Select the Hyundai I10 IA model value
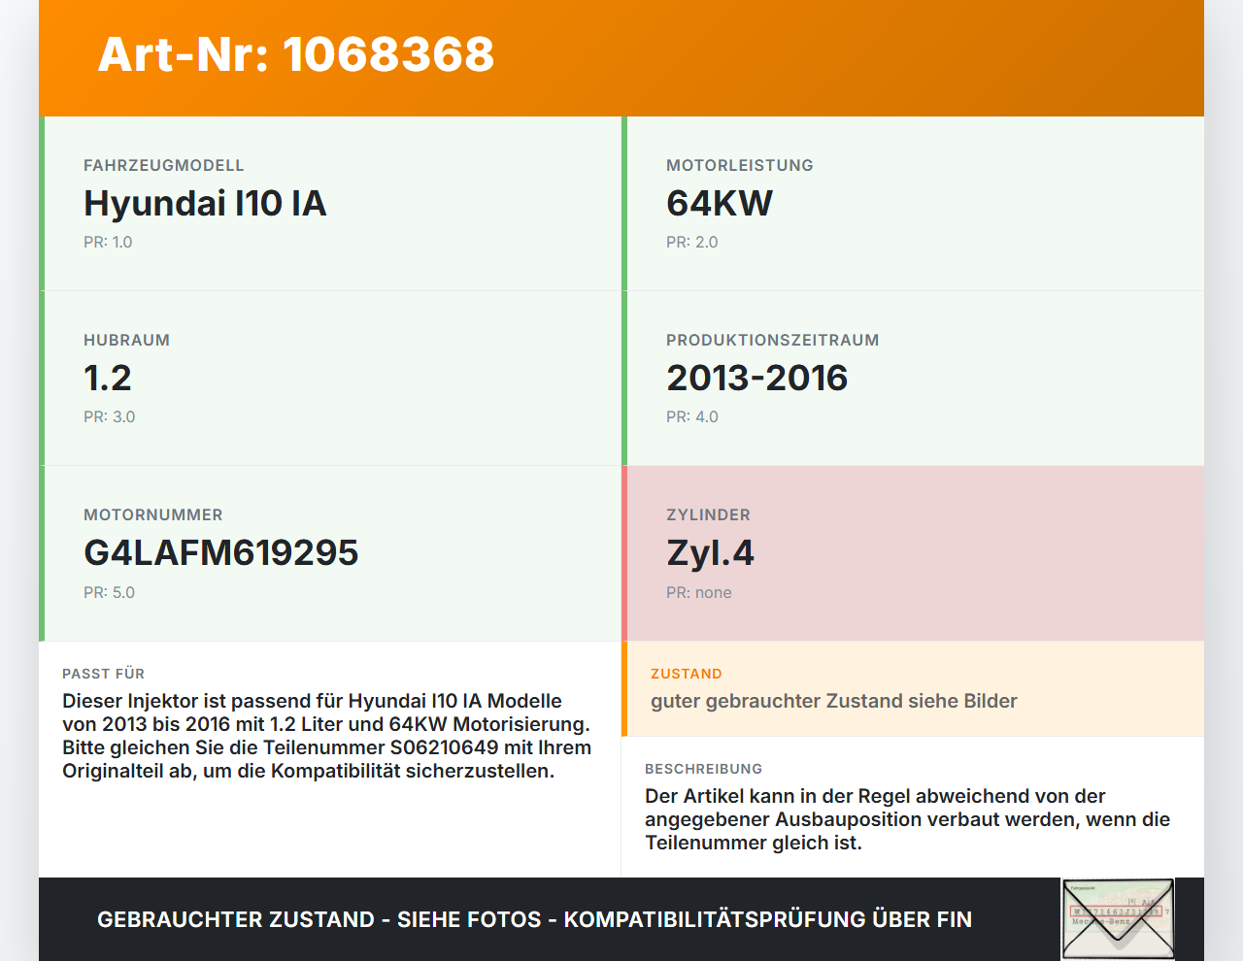This screenshot has height=961, width=1243. coord(205,203)
